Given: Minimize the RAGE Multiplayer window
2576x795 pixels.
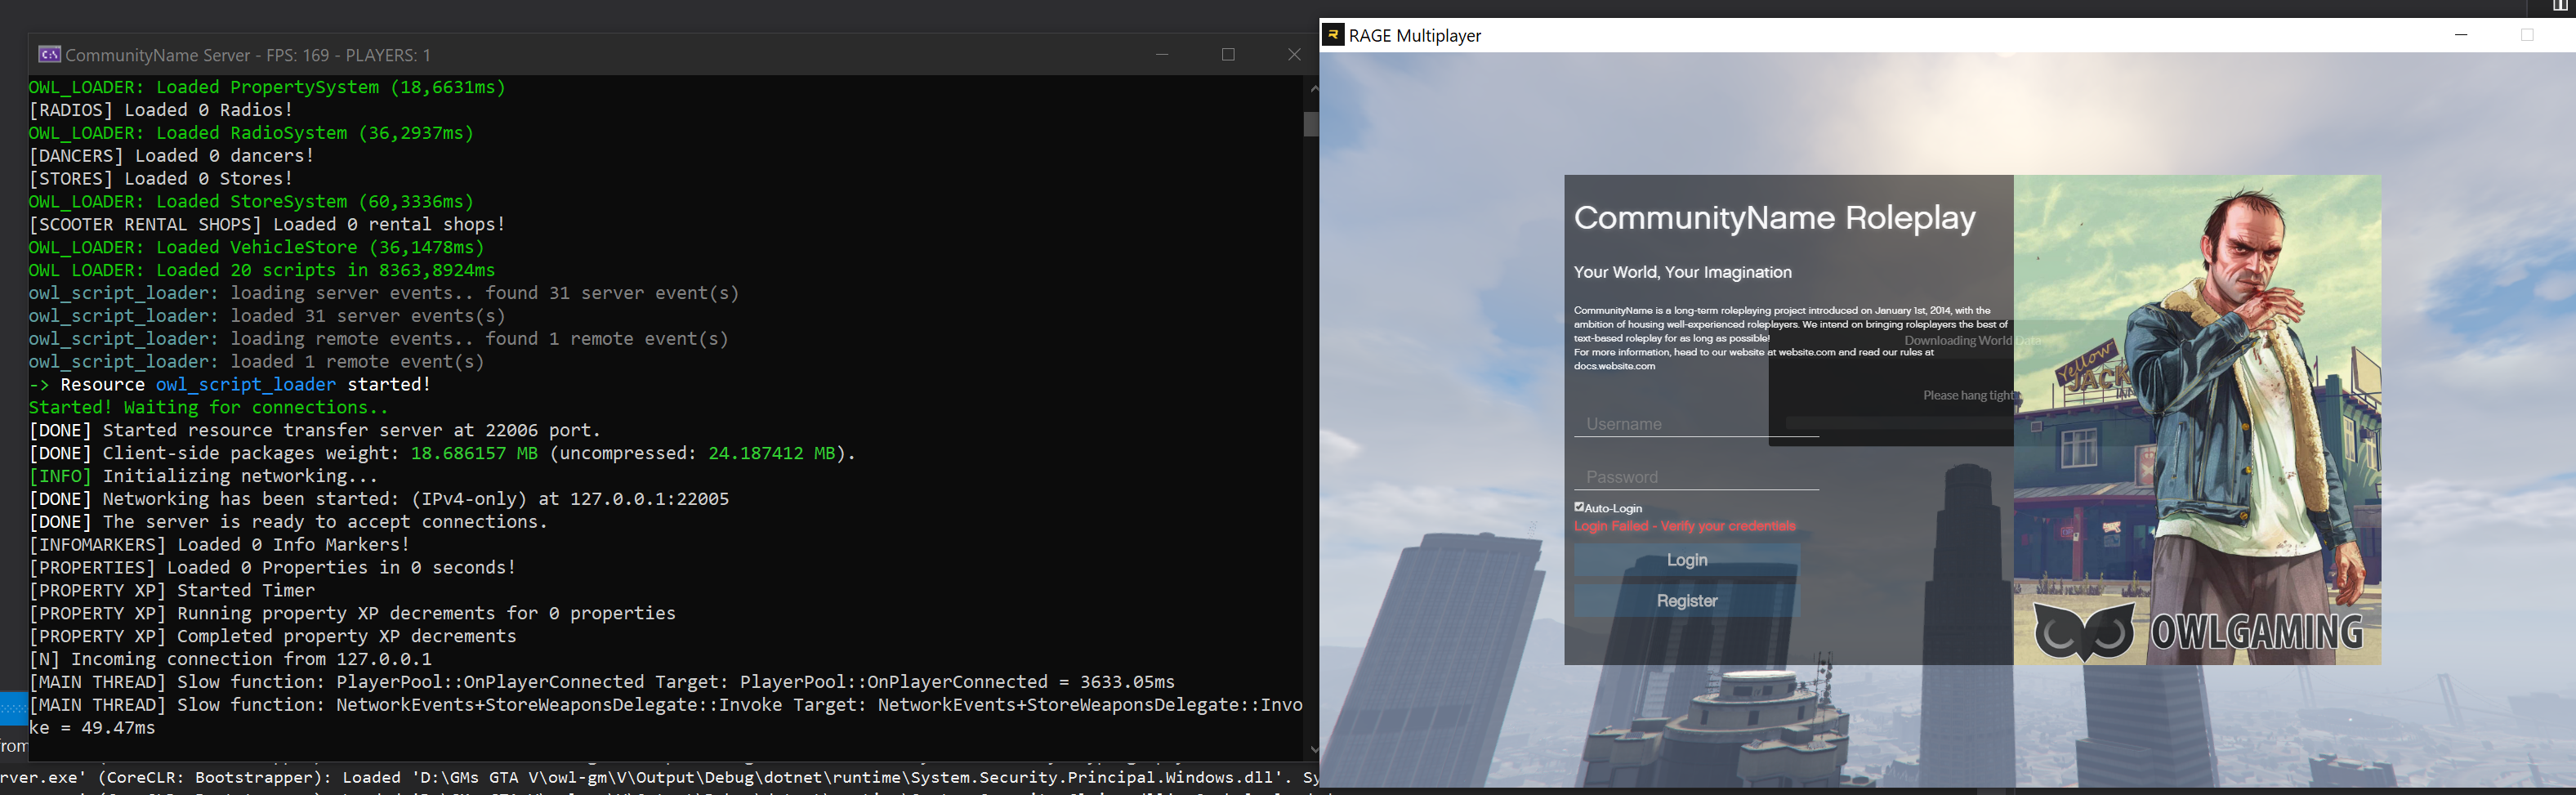Looking at the screenshot, I should click(x=2461, y=35).
